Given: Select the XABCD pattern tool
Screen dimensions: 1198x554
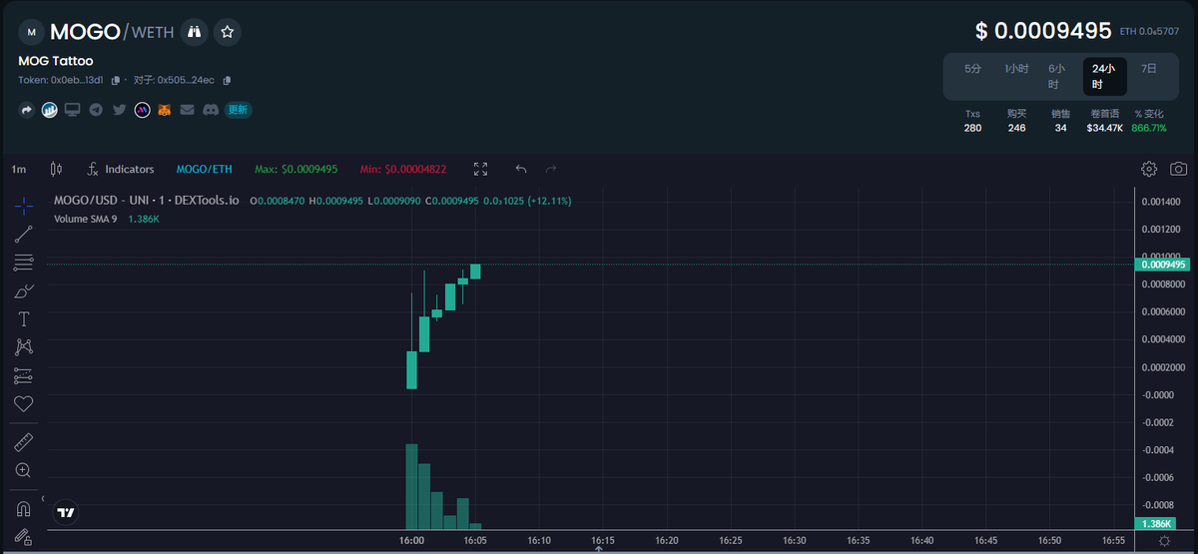Looking at the screenshot, I should (x=24, y=347).
